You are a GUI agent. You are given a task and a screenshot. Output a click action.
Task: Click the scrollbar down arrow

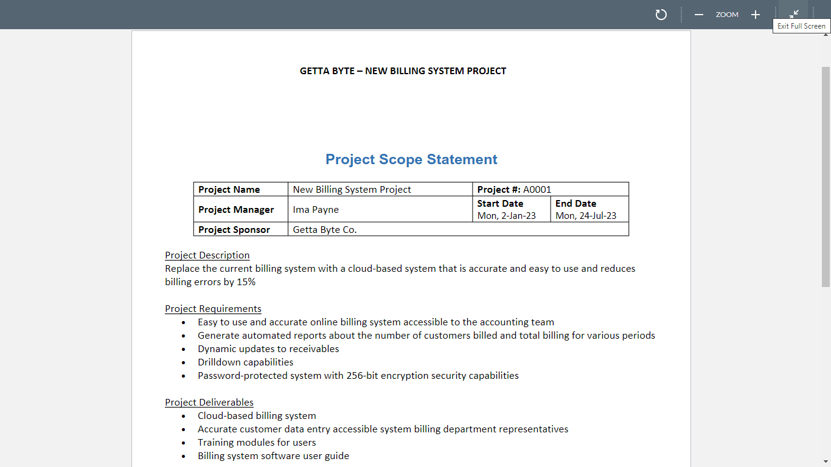[x=826, y=462]
